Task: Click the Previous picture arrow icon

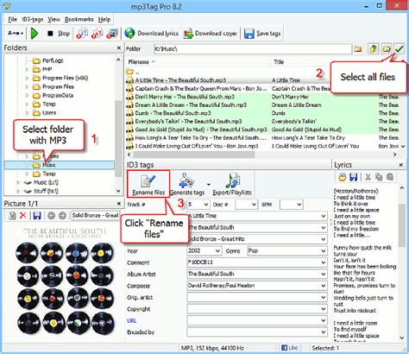Action: point(51,215)
